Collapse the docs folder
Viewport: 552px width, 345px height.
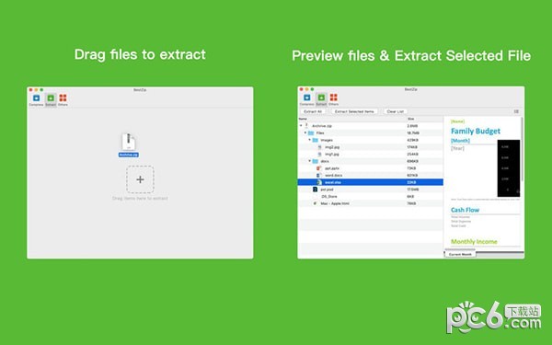(310, 161)
